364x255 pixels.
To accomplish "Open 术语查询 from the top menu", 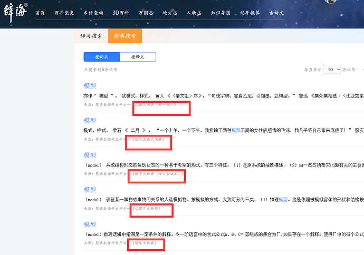I will pos(93,12).
